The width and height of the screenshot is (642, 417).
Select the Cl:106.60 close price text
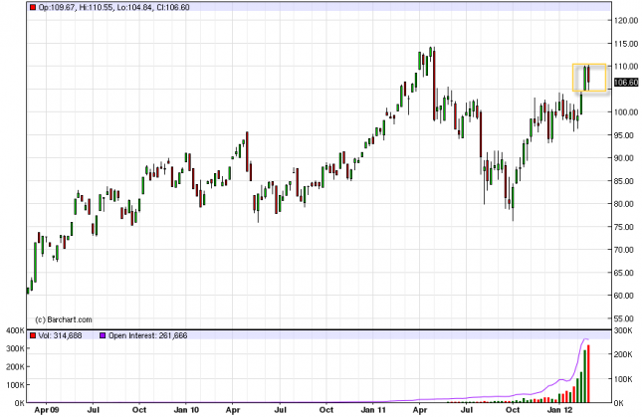(173, 7)
